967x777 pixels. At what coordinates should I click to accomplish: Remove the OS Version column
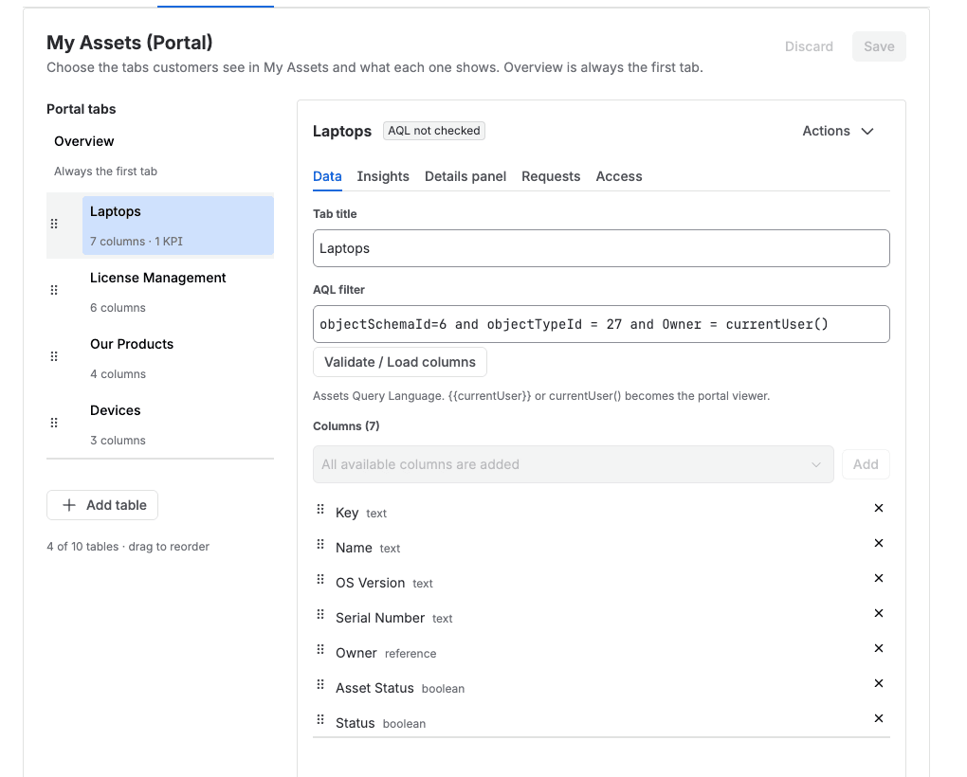click(x=879, y=578)
